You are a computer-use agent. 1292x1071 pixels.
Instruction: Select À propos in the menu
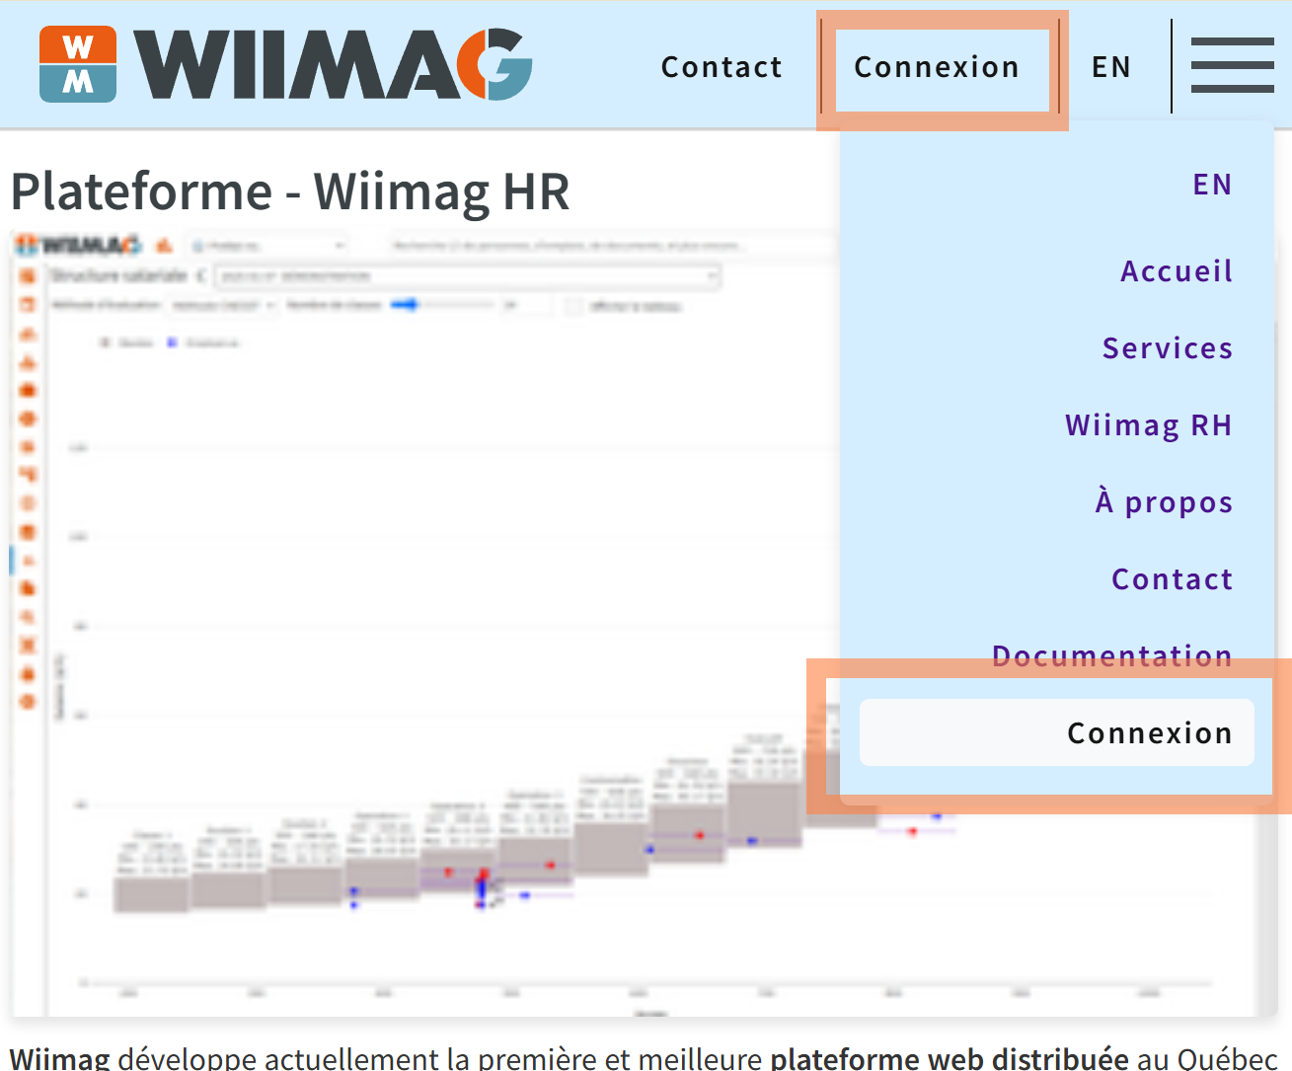tap(1164, 501)
